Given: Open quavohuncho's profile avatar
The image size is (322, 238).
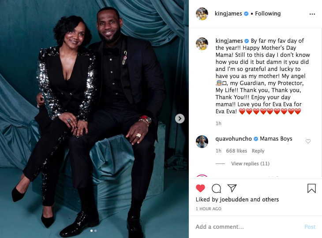Looking at the screenshot, I should (202, 141).
